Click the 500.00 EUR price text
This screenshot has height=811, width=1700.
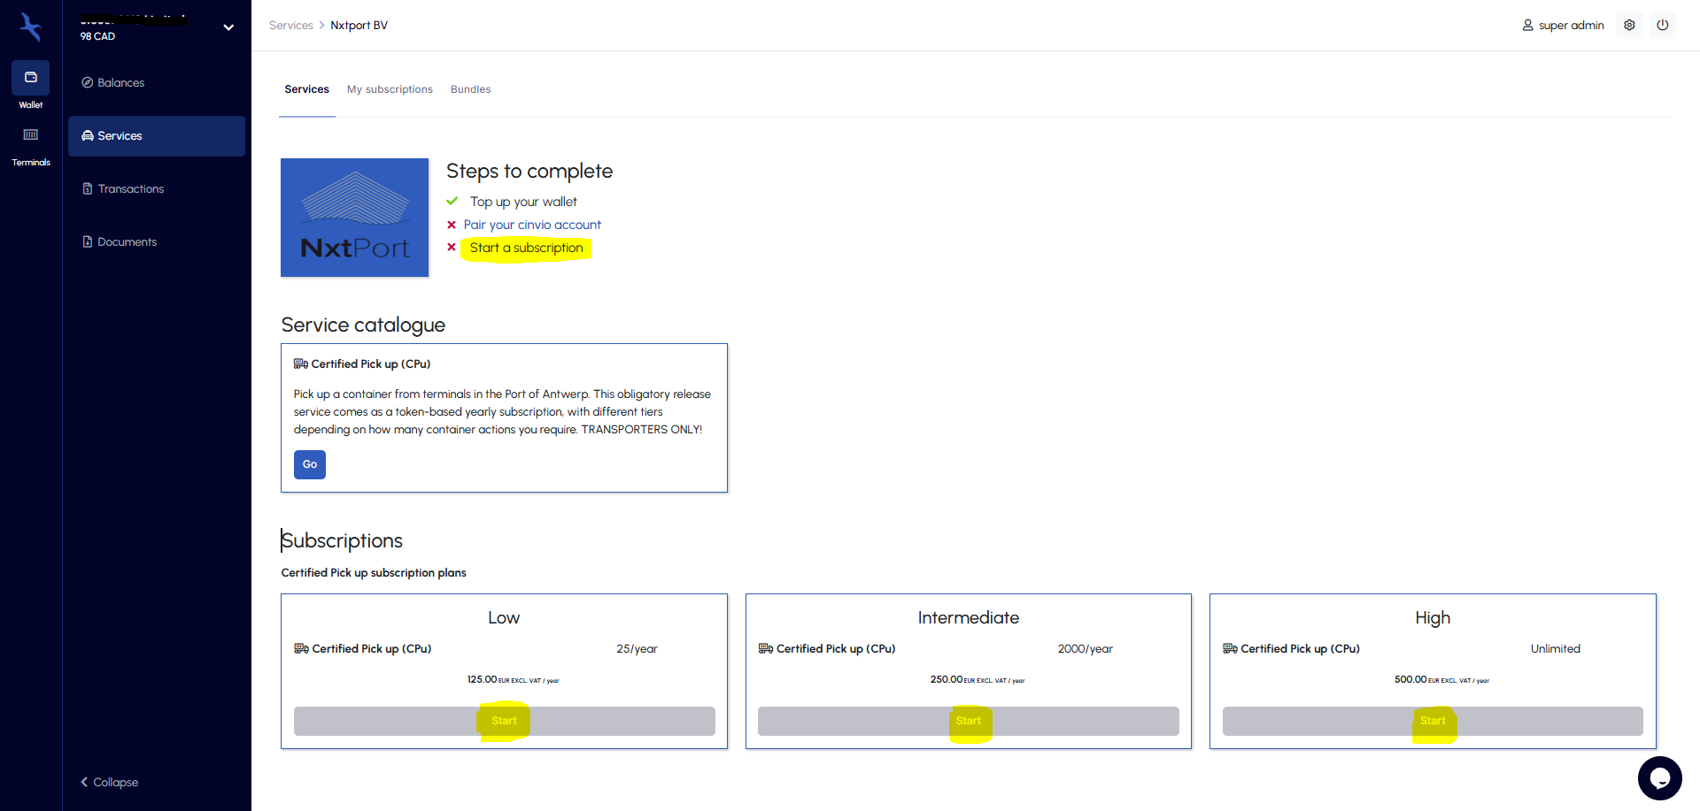coord(1441,679)
